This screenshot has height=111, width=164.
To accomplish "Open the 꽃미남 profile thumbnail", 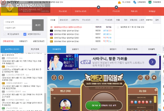I will 66,105.
